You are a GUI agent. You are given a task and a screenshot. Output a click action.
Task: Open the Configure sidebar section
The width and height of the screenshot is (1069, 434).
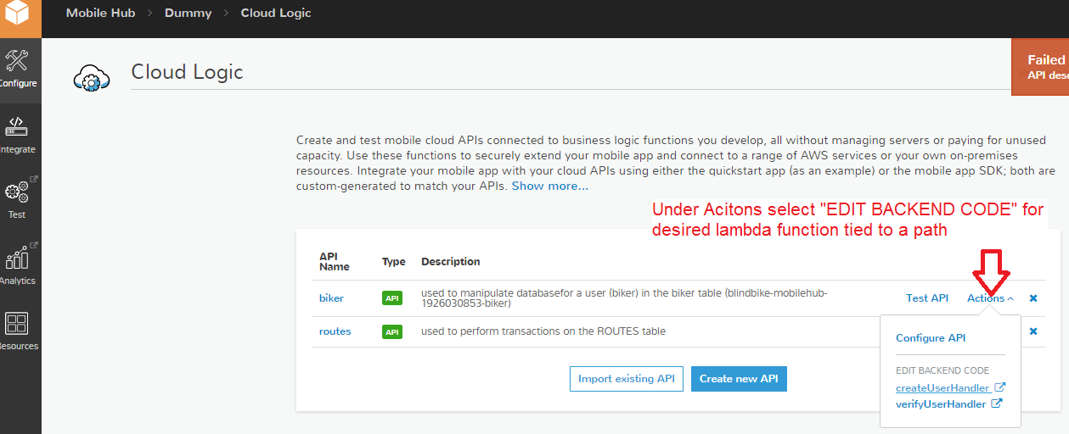point(18,70)
